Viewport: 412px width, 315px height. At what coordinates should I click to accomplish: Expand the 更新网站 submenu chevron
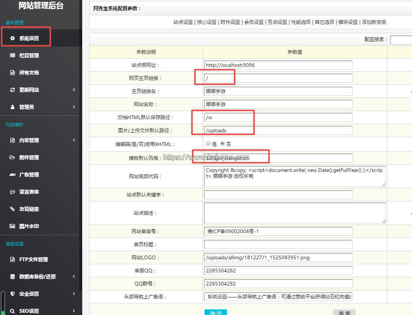click(x=74, y=90)
